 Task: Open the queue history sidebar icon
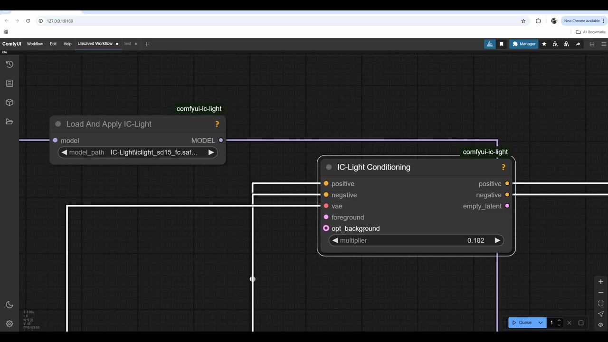click(9, 64)
